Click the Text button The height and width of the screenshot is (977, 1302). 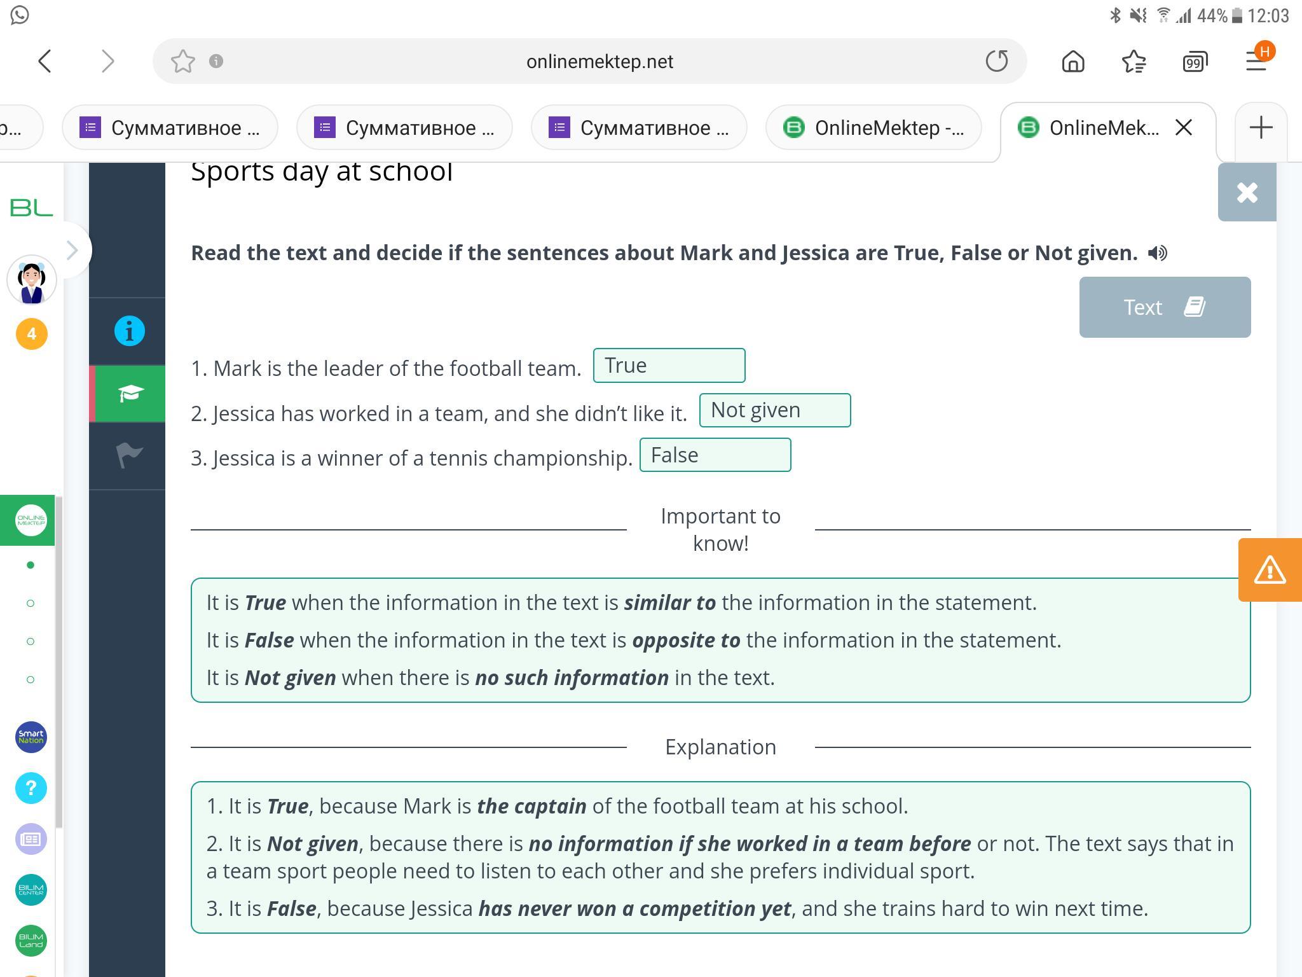1164,307
